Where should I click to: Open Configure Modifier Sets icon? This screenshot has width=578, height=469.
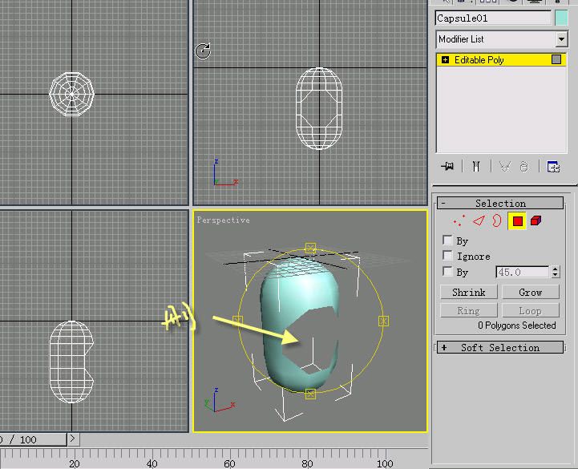[553, 167]
